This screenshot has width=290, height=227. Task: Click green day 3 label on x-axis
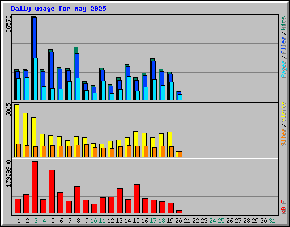pyautogui.click(x=36, y=221)
